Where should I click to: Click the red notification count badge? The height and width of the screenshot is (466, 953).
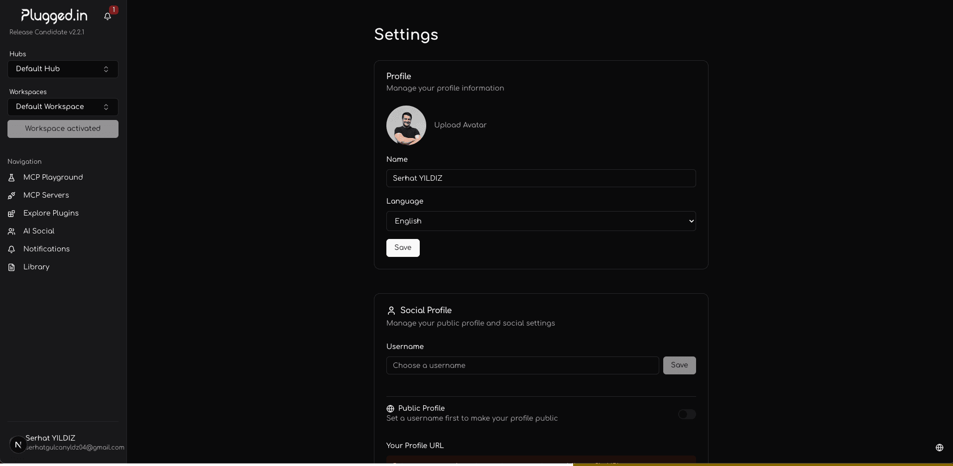114,10
